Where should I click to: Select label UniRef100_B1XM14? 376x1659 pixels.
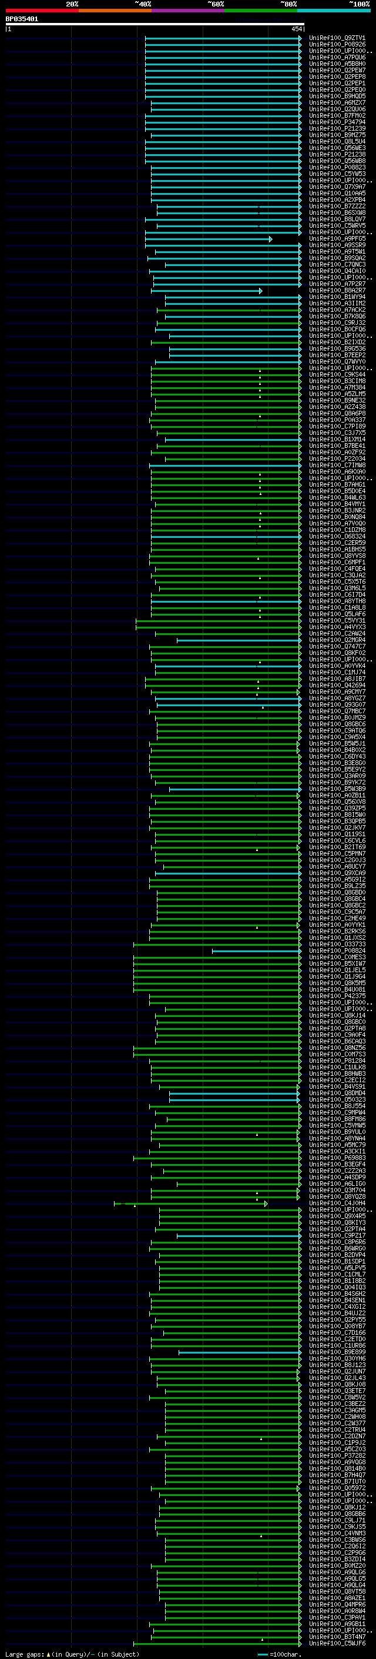337,439
